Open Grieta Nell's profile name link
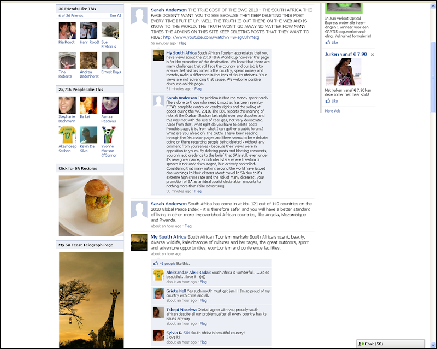Viewport: 437px width, 349px height. [176, 291]
